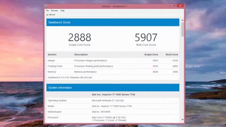This screenshot has width=226, height=127.
Task: Click the scrollbar down arrow
Action: (183, 120)
